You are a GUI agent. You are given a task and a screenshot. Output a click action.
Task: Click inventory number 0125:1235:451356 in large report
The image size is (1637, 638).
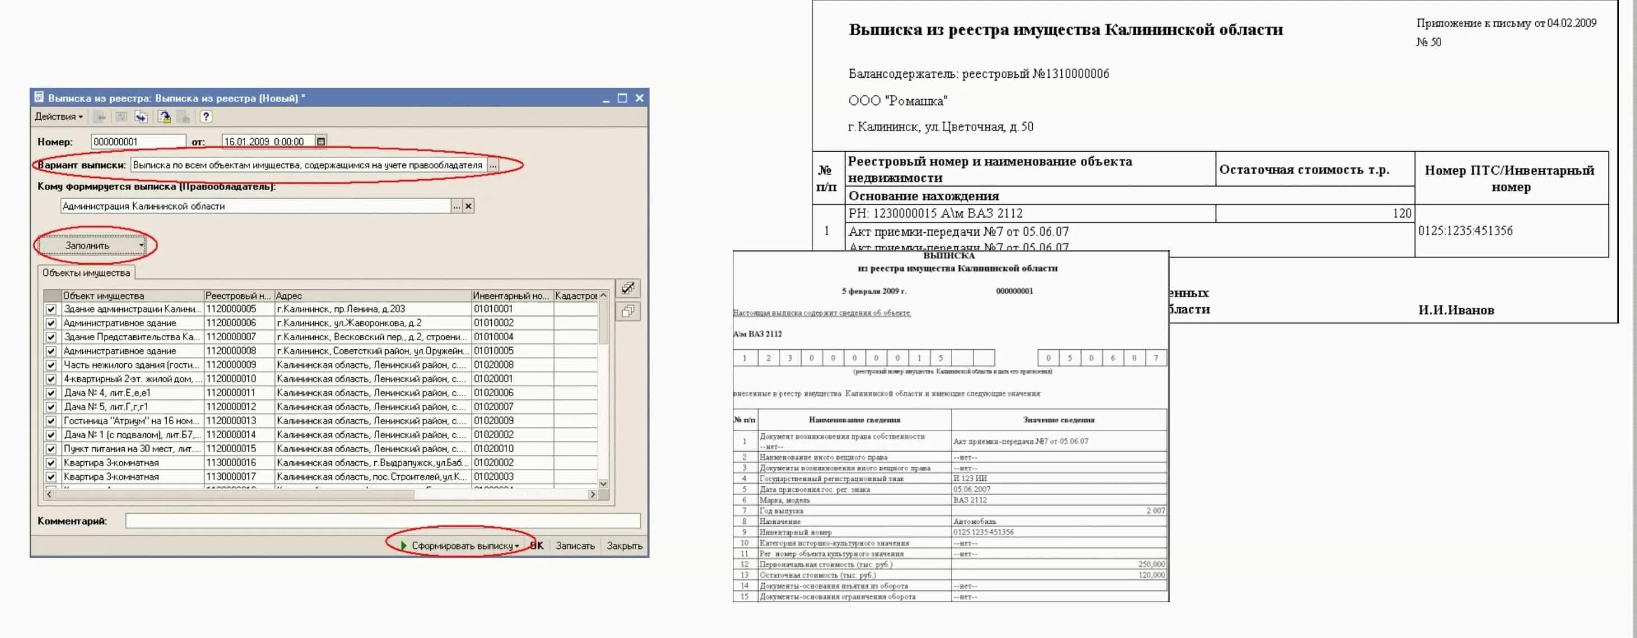point(1465,231)
